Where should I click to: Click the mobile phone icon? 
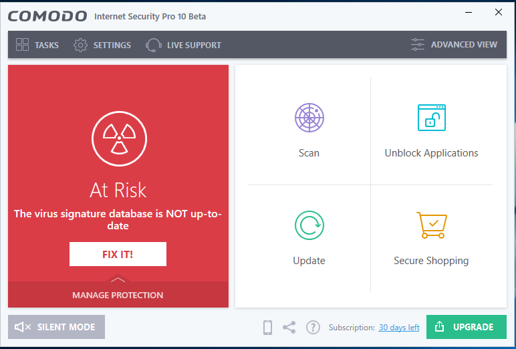(x=267, y=327)
